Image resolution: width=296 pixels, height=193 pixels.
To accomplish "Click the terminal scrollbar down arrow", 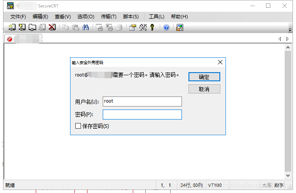I will [x=288, y=176].
